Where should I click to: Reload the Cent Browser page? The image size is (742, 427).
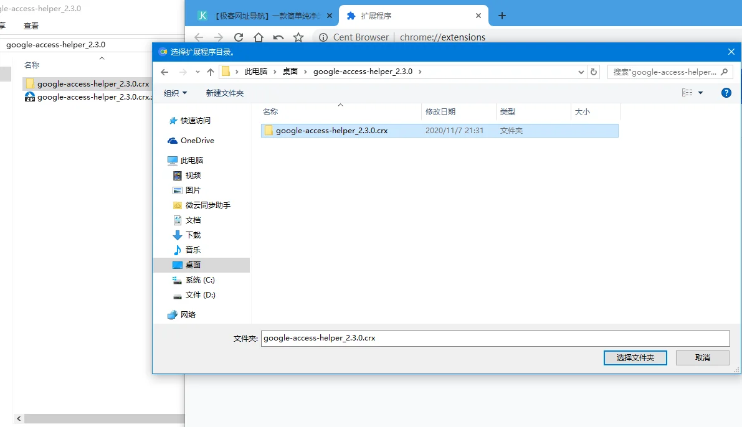239,37
